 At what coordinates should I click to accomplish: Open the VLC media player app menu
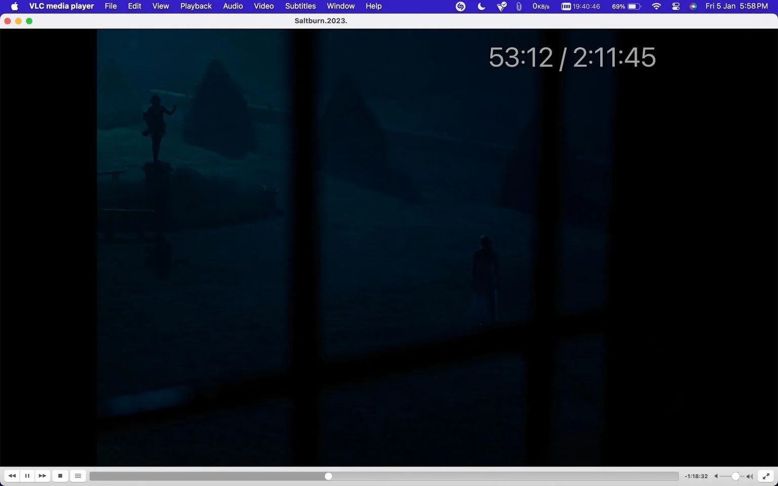click(x=61, y=6)
